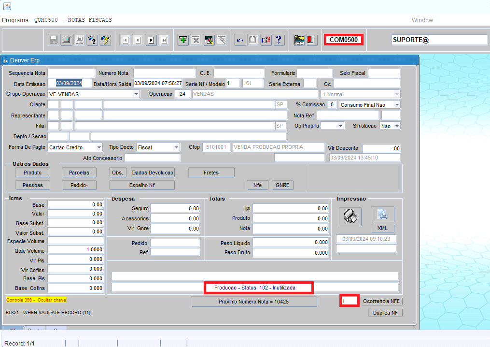Open the Tipo Docto Fiscal dropdown
This screenshot has width=490, height=347.
(x=176, y=147)
